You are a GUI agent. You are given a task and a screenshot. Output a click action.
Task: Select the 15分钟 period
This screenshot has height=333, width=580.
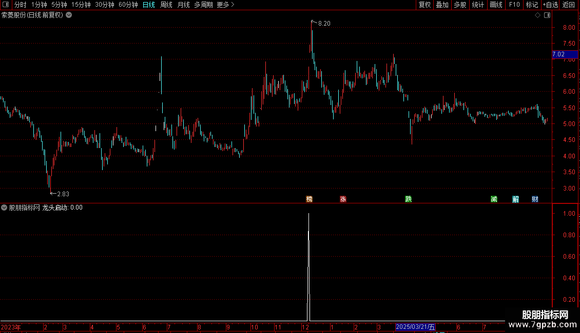pyautogui.click(x=81, y=5)
